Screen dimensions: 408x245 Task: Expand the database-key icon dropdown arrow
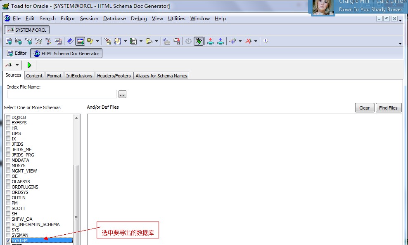pos(157,41)
